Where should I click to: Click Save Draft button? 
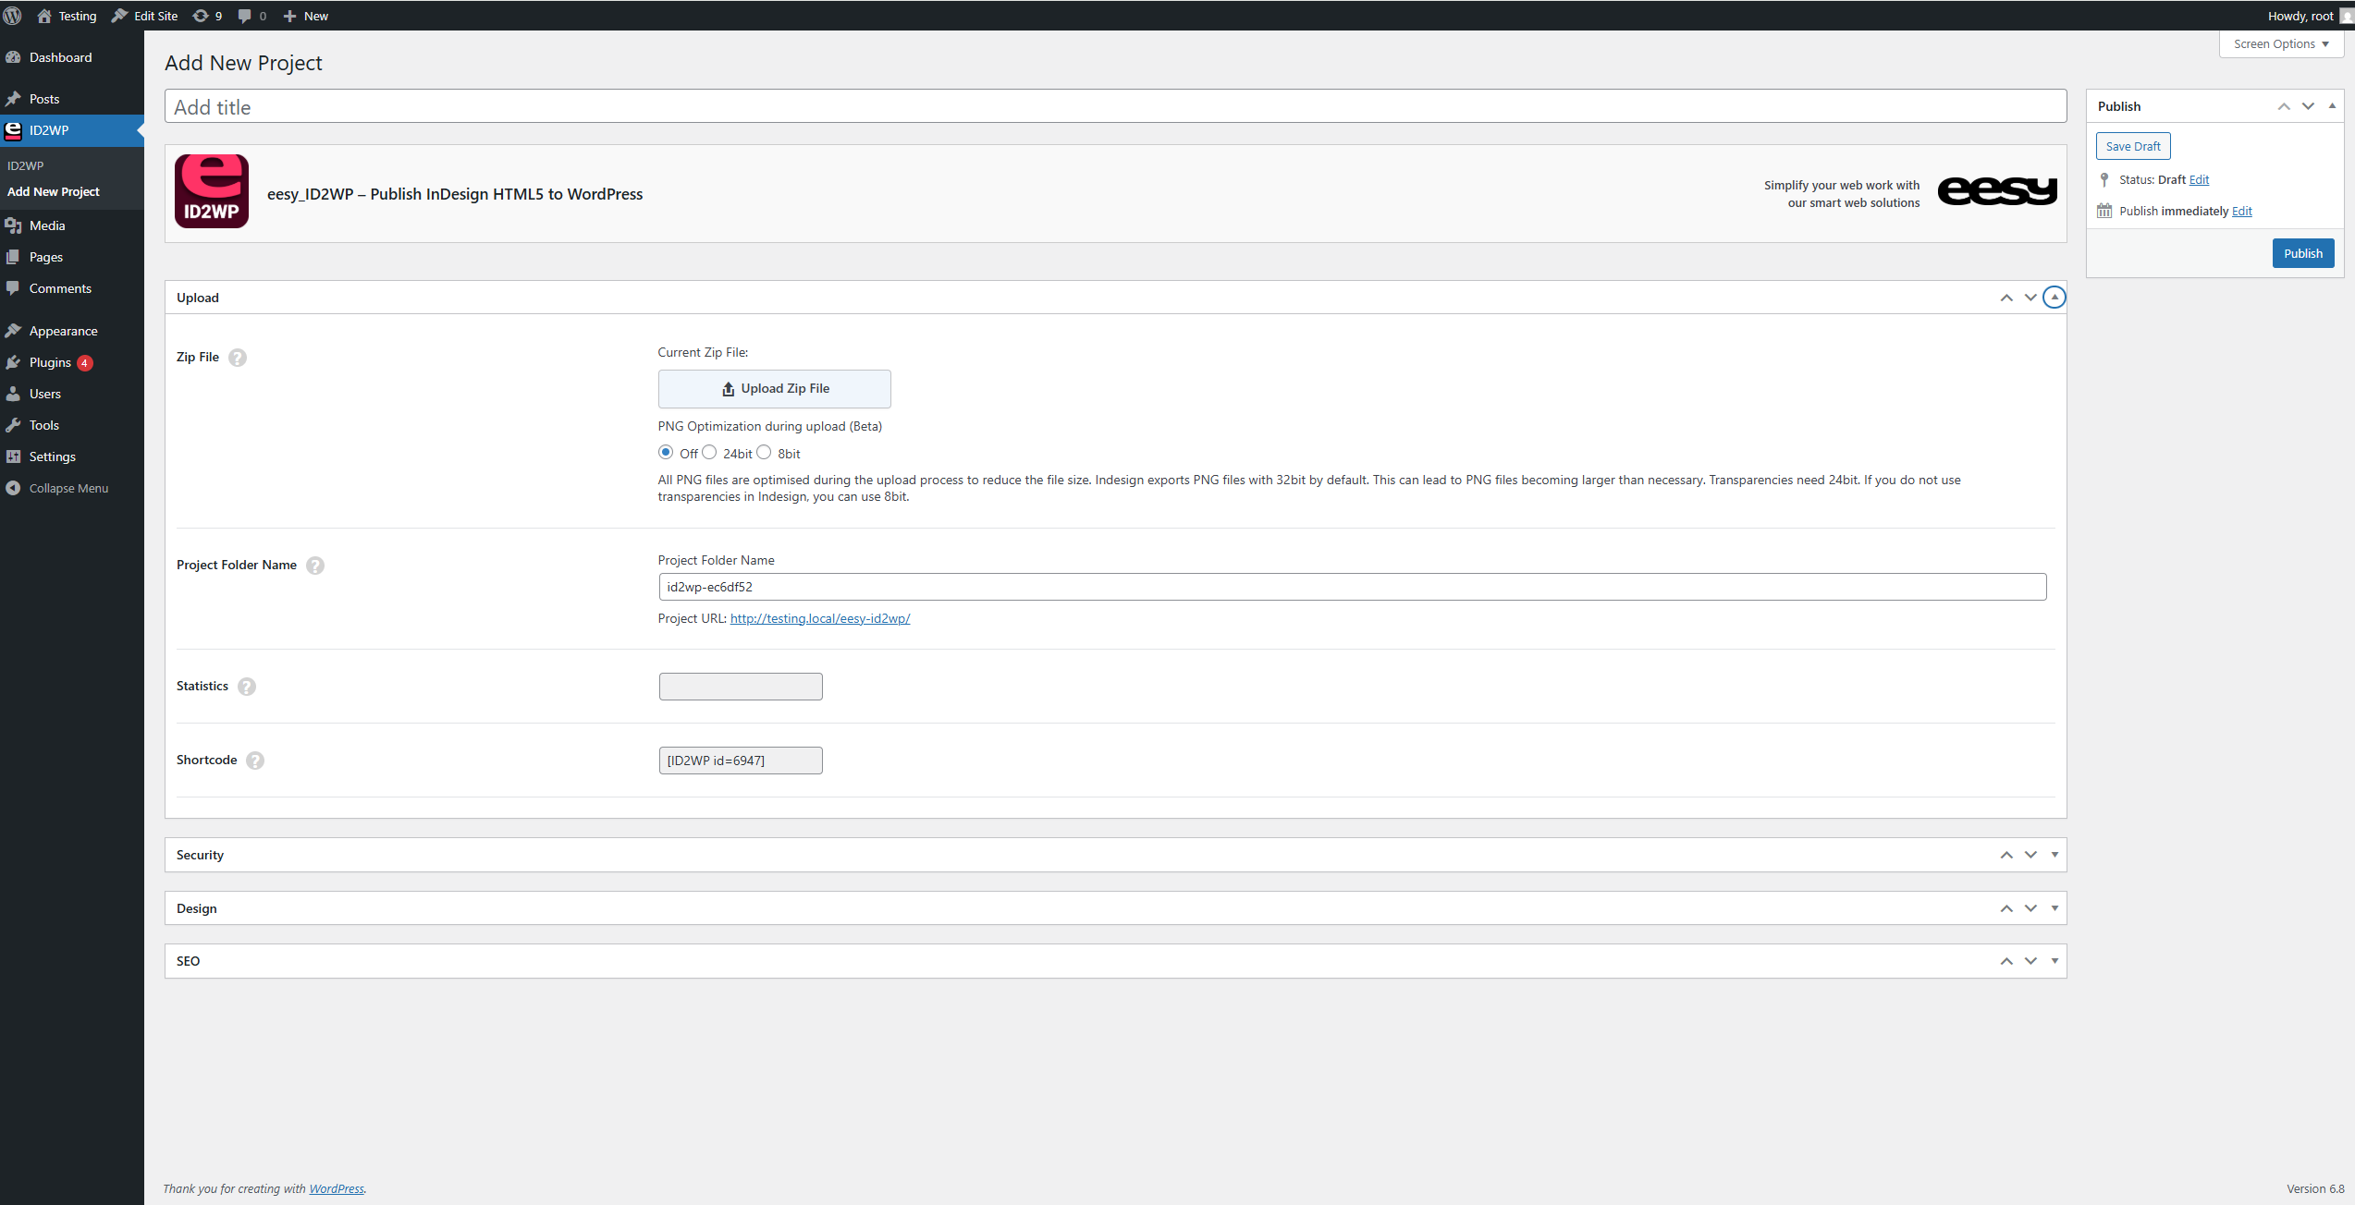2133,146
